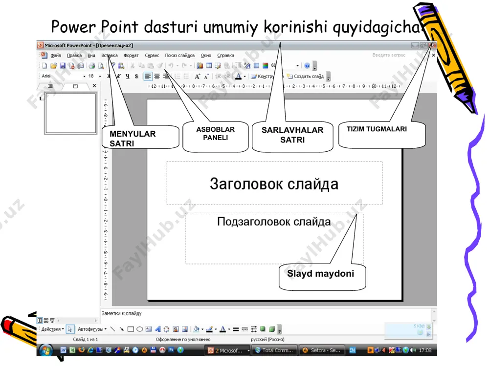The width and height of the screenshot is (489, 366).
Task: Click the blue Help question mark icon
Action: pos(307,66)
